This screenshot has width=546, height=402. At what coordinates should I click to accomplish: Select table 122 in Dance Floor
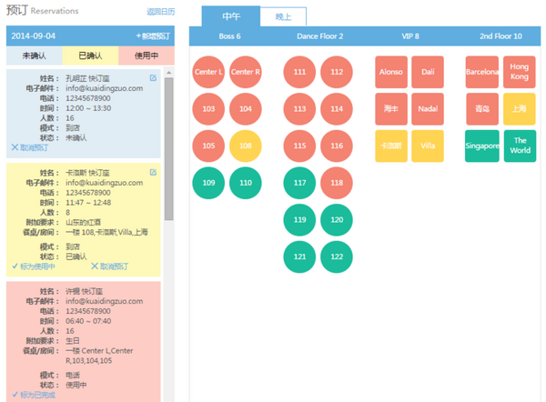point(337,257)
